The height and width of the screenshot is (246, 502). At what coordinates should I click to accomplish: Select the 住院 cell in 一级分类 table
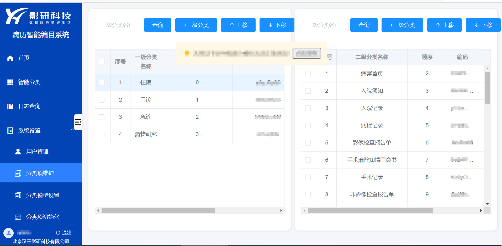(x=146, y=82)
